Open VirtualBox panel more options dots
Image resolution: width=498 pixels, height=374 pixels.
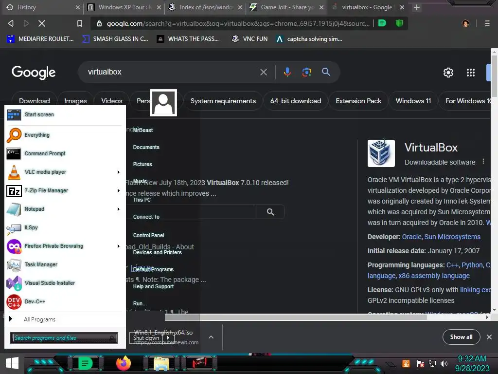483,161
